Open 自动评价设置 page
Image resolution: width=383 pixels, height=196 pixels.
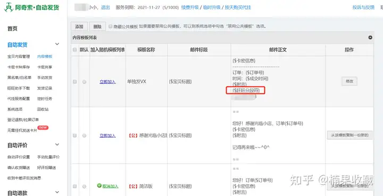(19, 157)
